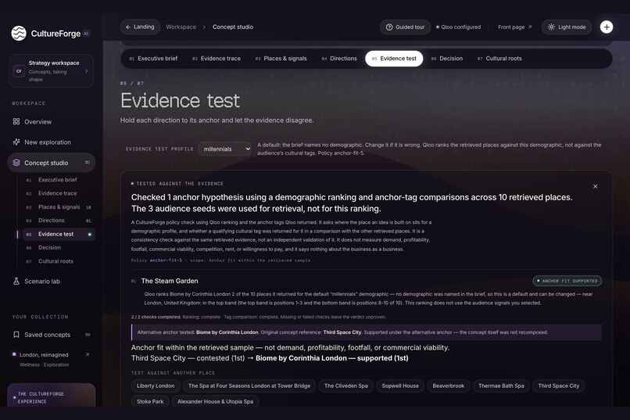Open Concept studio in sidebar
The height and width of the screenshot is (420, 630).
click(52, 163)
